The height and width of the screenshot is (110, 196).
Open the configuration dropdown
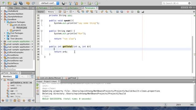(49, 3)
